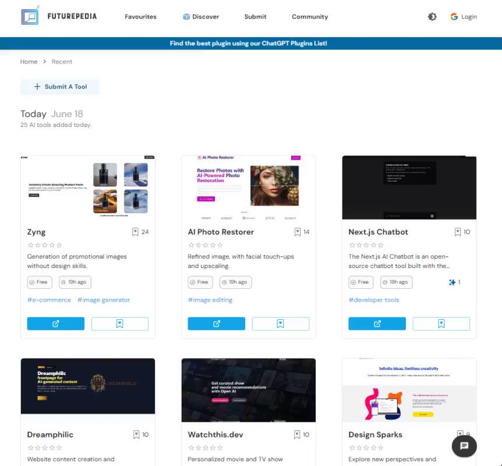The image size is (502, 466).
Task: Visit Next.js Chatbot via external link button
Action: tap(377, 323)
